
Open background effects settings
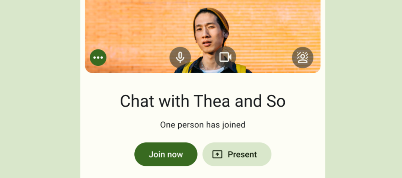(x=303, y=57)
